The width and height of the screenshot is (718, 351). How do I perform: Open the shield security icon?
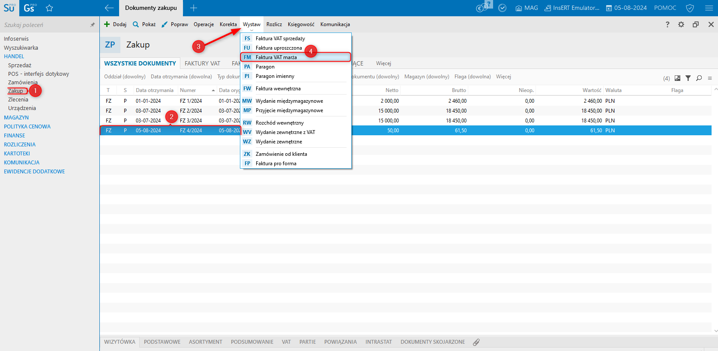pos(690,8)
